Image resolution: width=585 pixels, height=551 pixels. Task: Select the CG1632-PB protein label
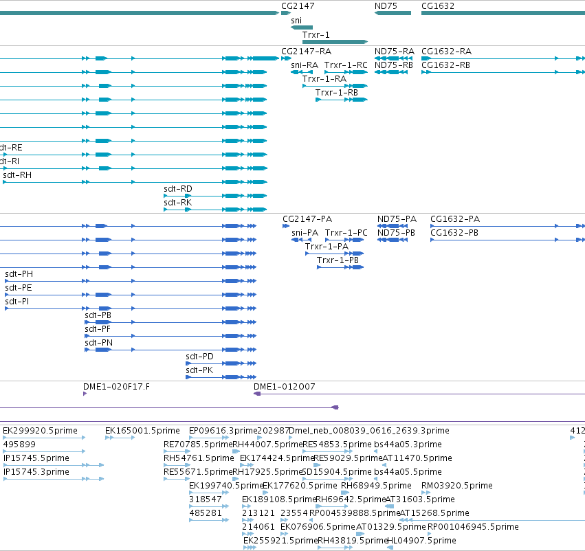[454, 233]
